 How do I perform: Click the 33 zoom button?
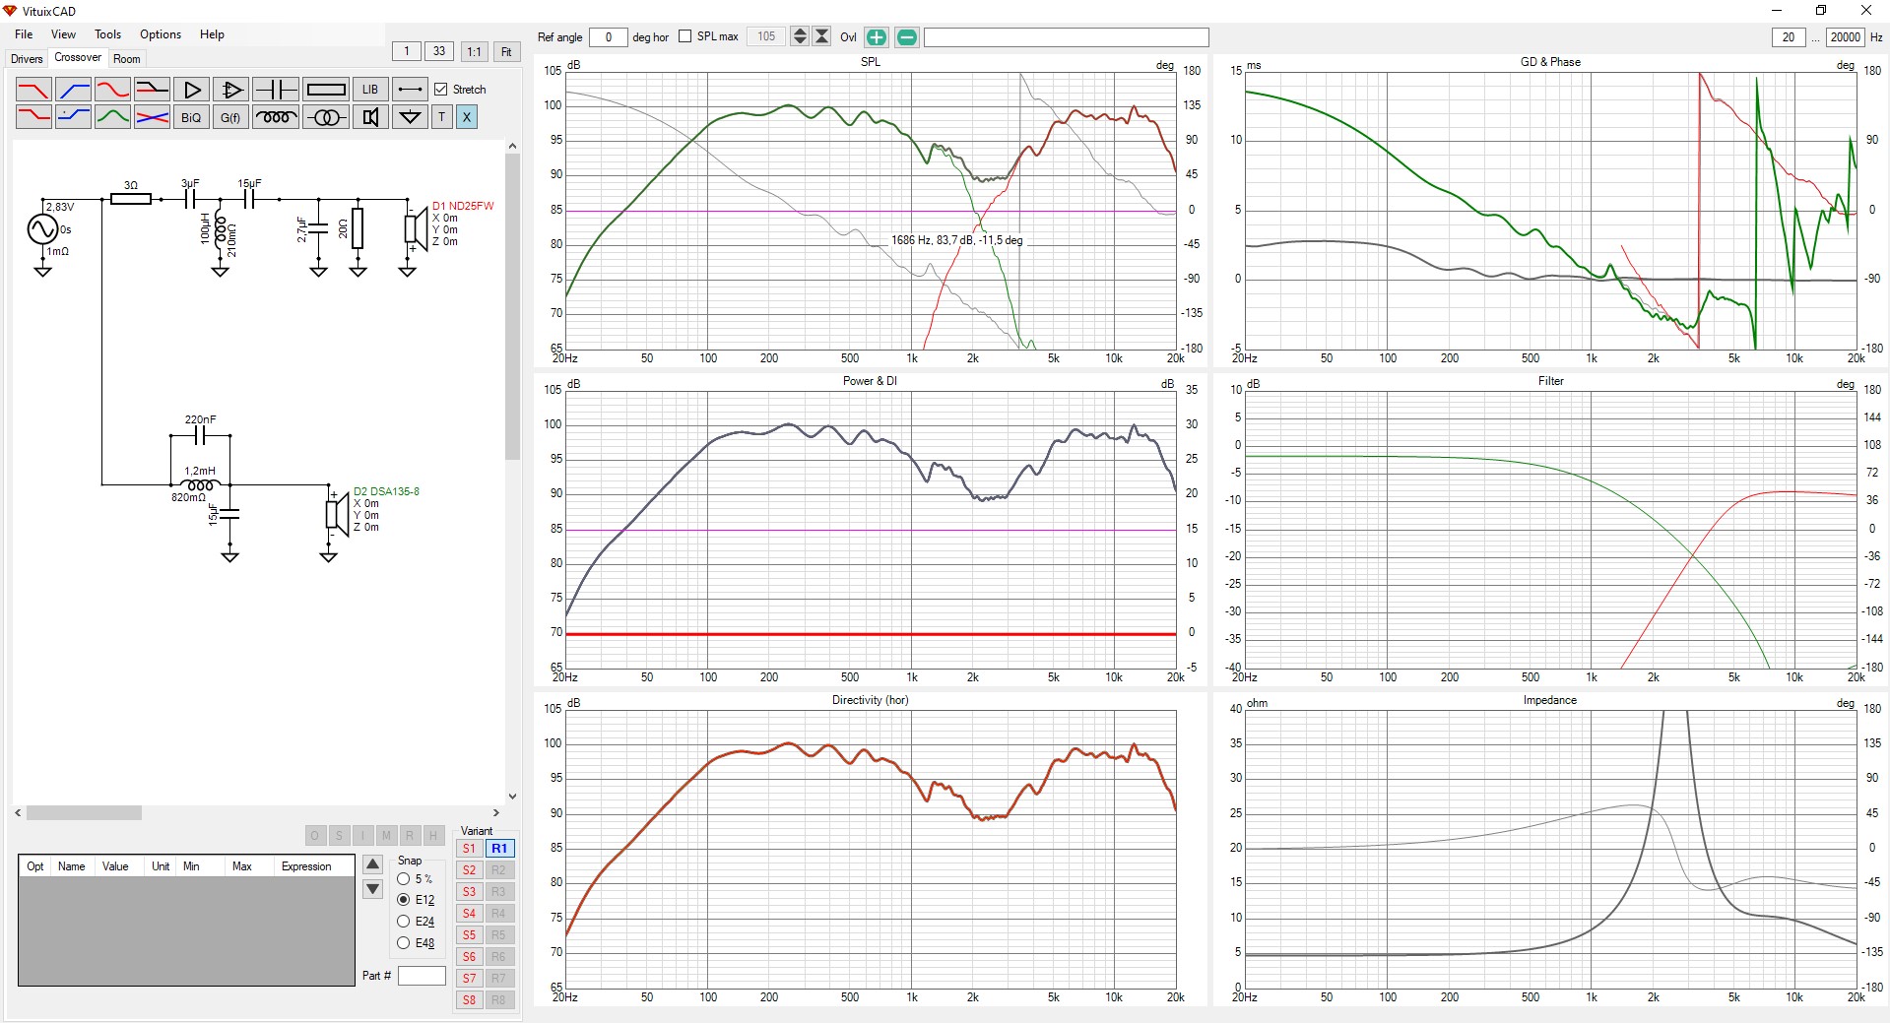tap(439, 52)
